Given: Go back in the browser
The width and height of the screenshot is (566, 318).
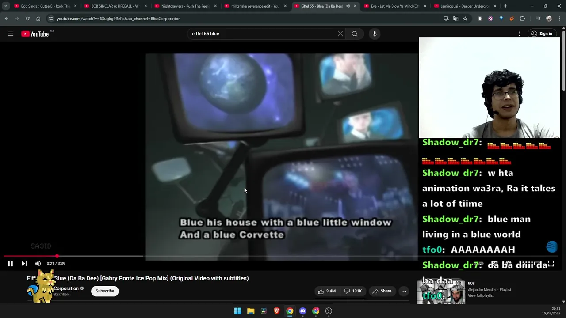Looking at the screenshot, I should pyautogui.click(x=6, y=19).
